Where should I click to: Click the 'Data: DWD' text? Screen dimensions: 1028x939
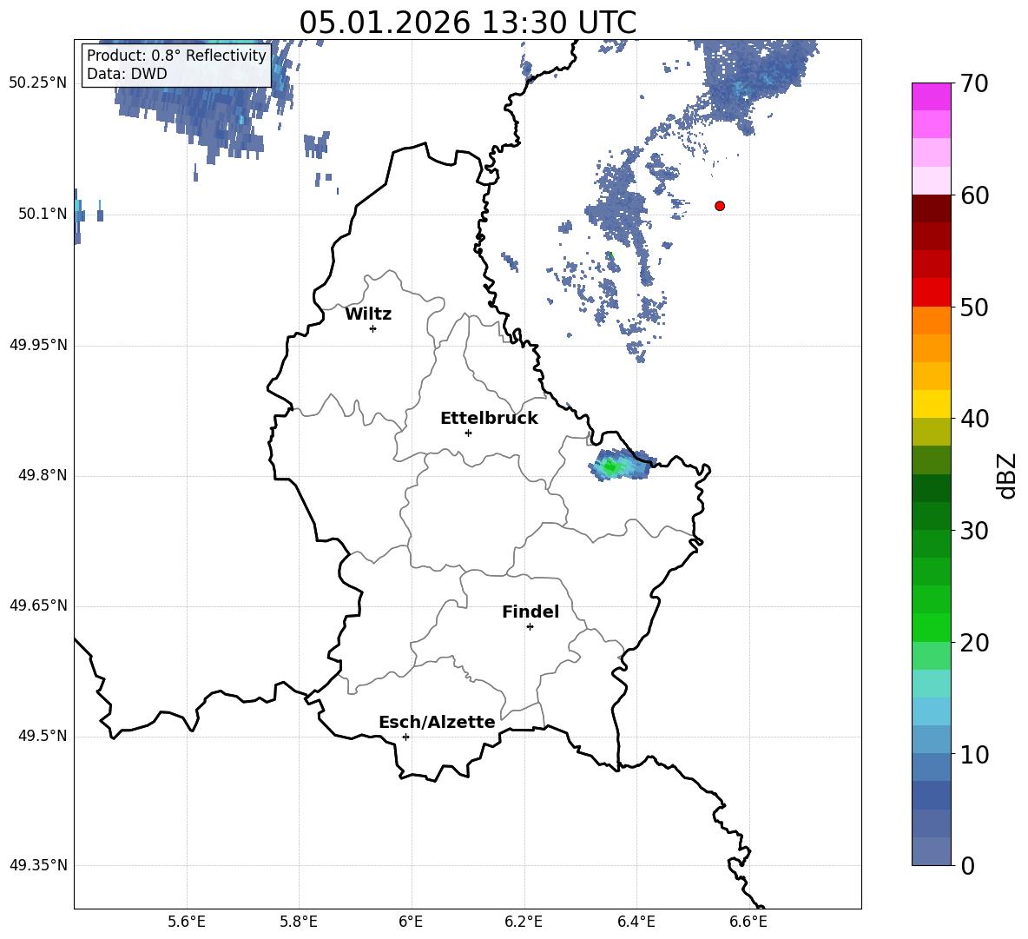pos(127,74)
